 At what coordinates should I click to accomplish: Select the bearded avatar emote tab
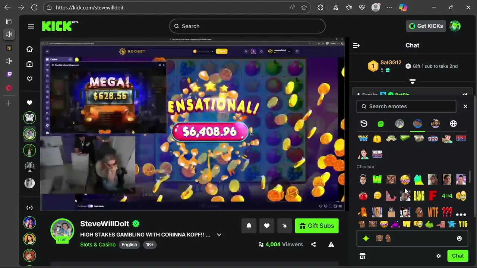point(435,124)
